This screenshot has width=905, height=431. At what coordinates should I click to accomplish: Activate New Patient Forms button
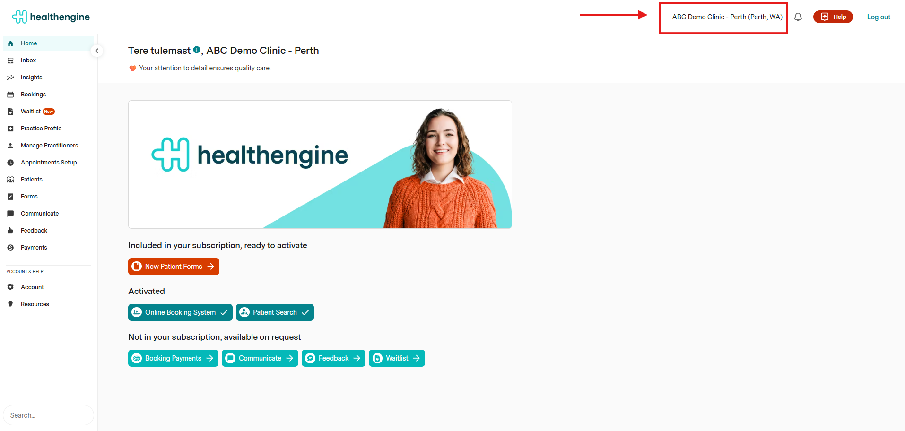point(174,267)
